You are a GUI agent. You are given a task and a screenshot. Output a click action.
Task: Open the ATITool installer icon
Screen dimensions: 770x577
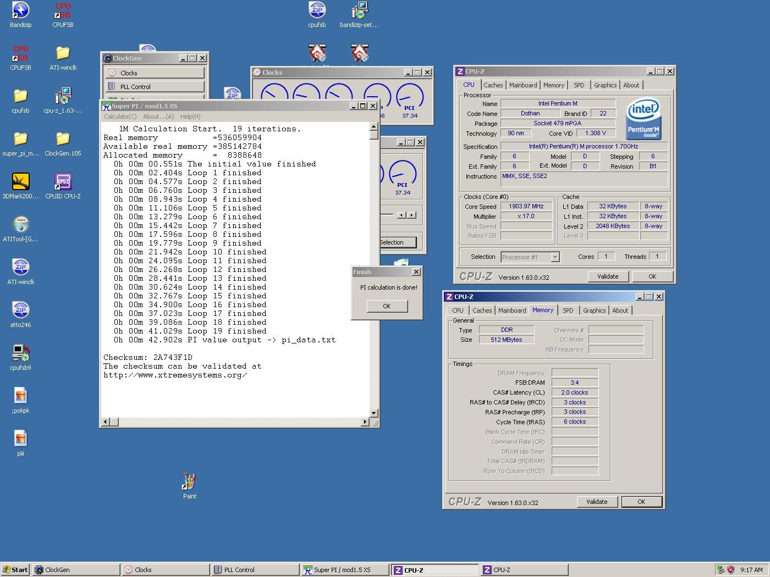tap(20, 229)
